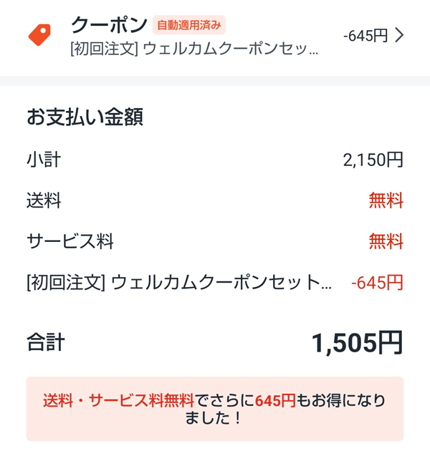Select the coupon subtitle ウェルカムクーポンセッ… in header
The image size is (430, 451).
[193, 49]
